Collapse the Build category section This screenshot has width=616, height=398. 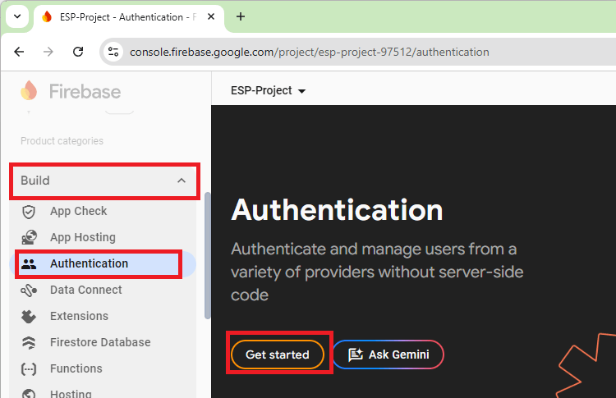pyautogui.click(x=182, y=181)
